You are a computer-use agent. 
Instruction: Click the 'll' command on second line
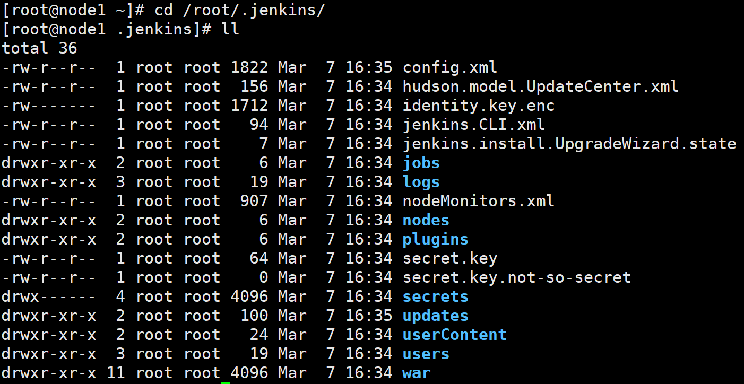point(231,29)
